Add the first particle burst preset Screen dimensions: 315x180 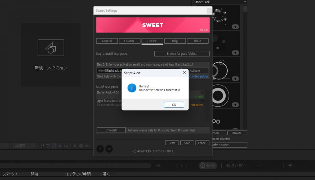[x=235, y=27]
